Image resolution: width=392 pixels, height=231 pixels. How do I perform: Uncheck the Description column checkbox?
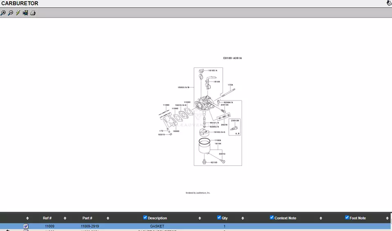tap(145, 218)
